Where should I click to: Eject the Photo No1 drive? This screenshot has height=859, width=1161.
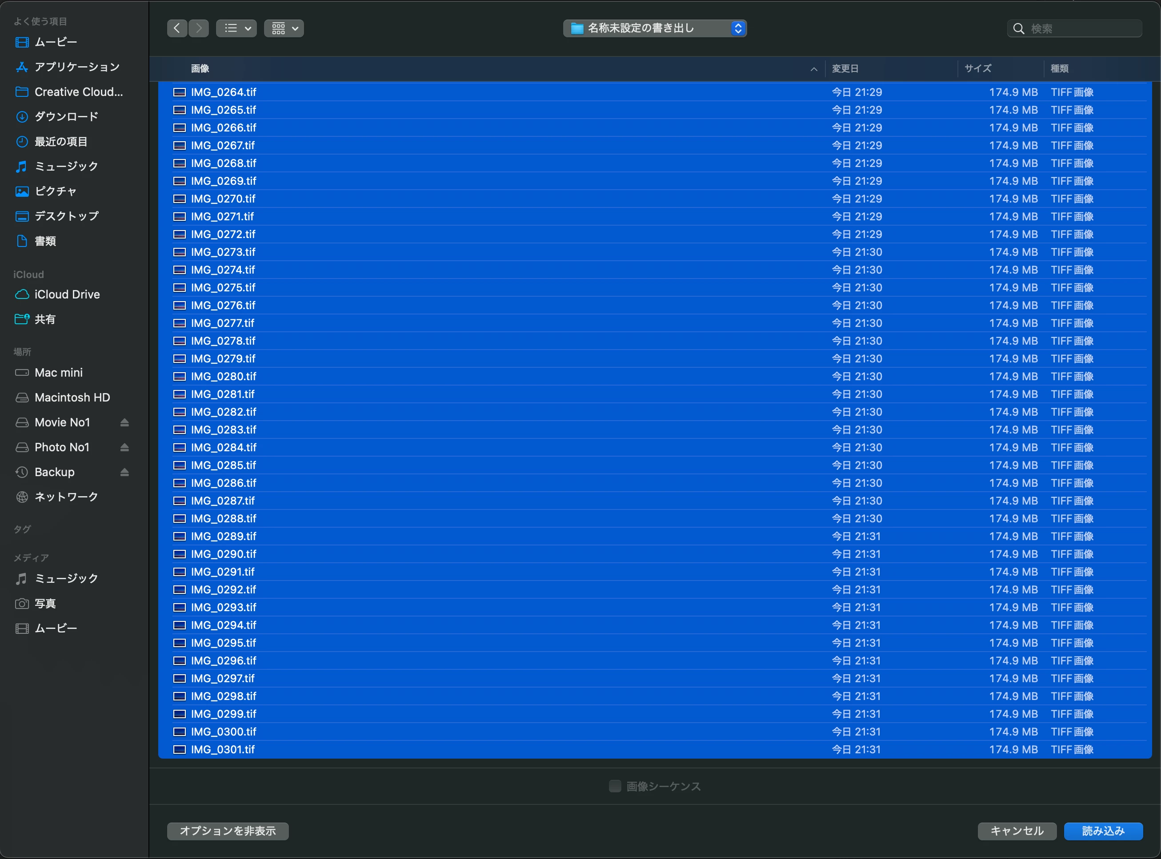pos(124,448)
